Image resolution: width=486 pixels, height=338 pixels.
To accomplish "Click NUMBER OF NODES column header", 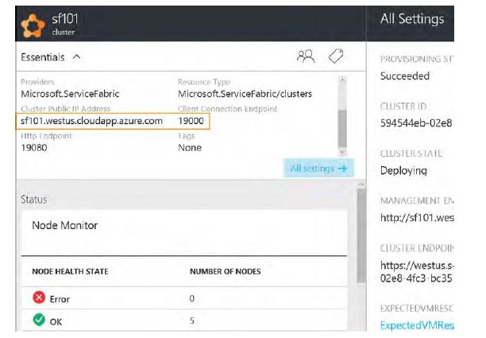I will pos(226,271).
